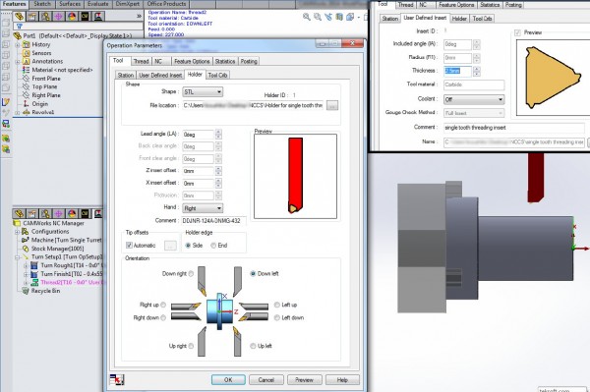The width and height of the screenshot is (590, 392).
Task: Open the Feature Options tab
Action: tap(192, 61)
